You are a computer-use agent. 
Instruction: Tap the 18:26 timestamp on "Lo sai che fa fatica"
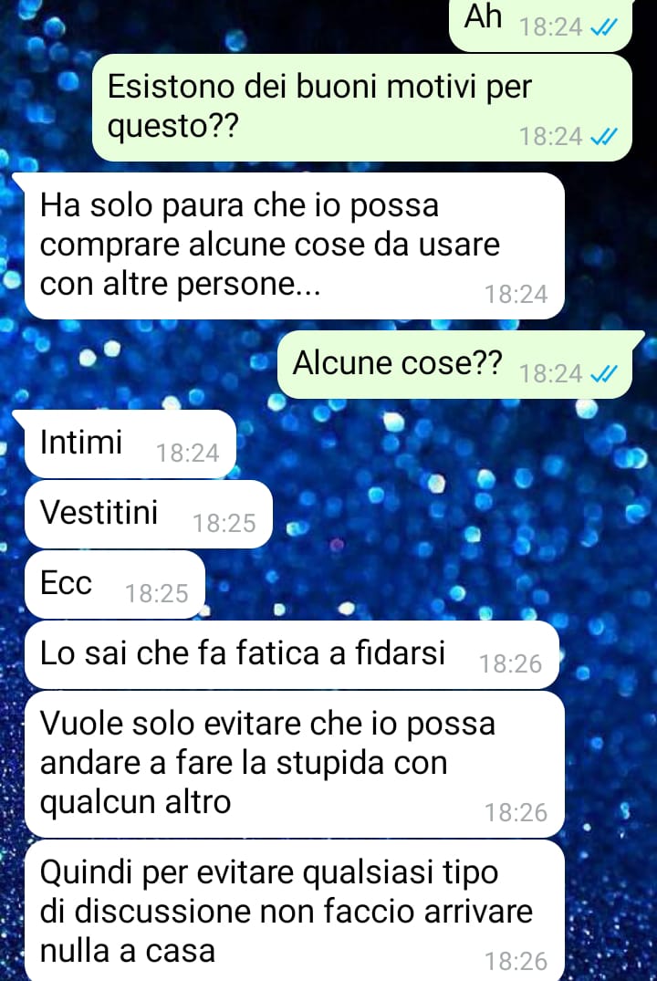[x=511, y=664]
